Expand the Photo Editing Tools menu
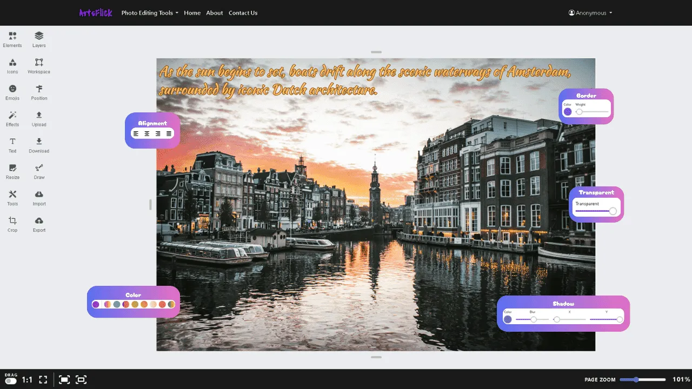The width and height of the screenshot is (692, 389). click(x=150, y=13)
